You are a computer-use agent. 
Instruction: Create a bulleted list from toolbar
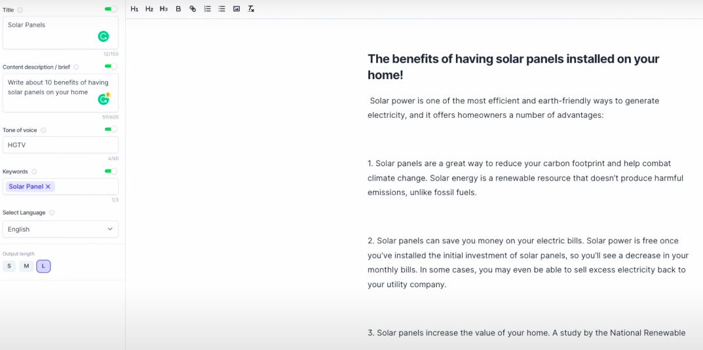pyautogui.click(x=221, y=9)
